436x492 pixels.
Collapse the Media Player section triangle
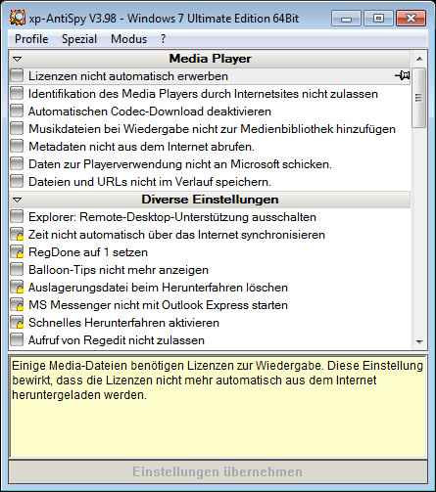tap(18, 59)
